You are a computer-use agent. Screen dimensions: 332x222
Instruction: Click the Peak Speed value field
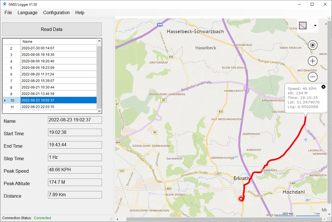click(75, 170)
